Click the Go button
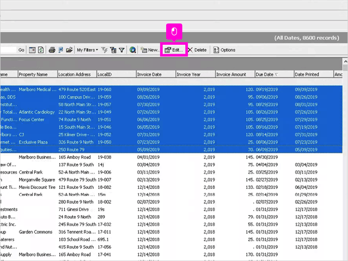 pos(21,50)
